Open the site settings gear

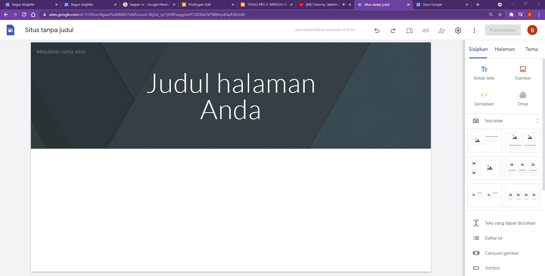tap(458, 30)
